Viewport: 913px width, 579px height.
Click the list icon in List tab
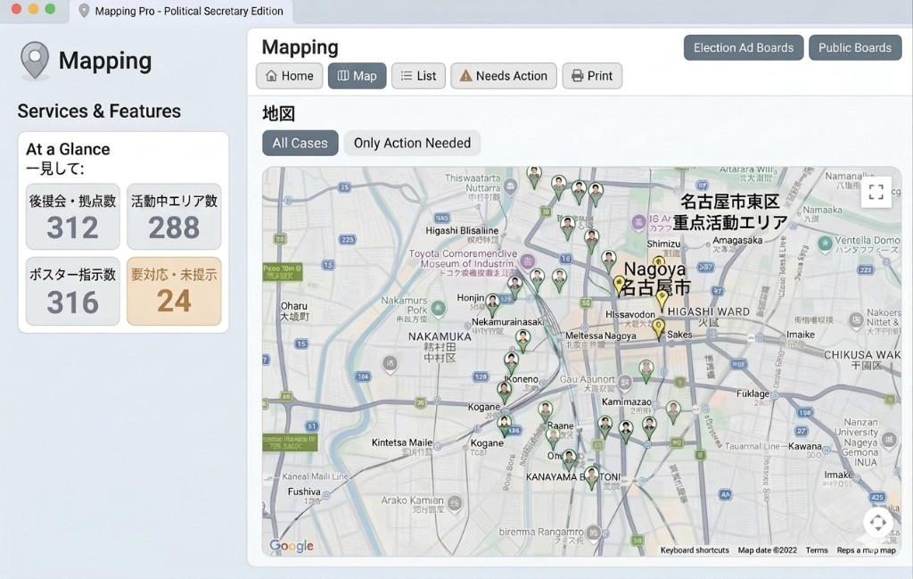pyautogui.click(x=407, y=76)
